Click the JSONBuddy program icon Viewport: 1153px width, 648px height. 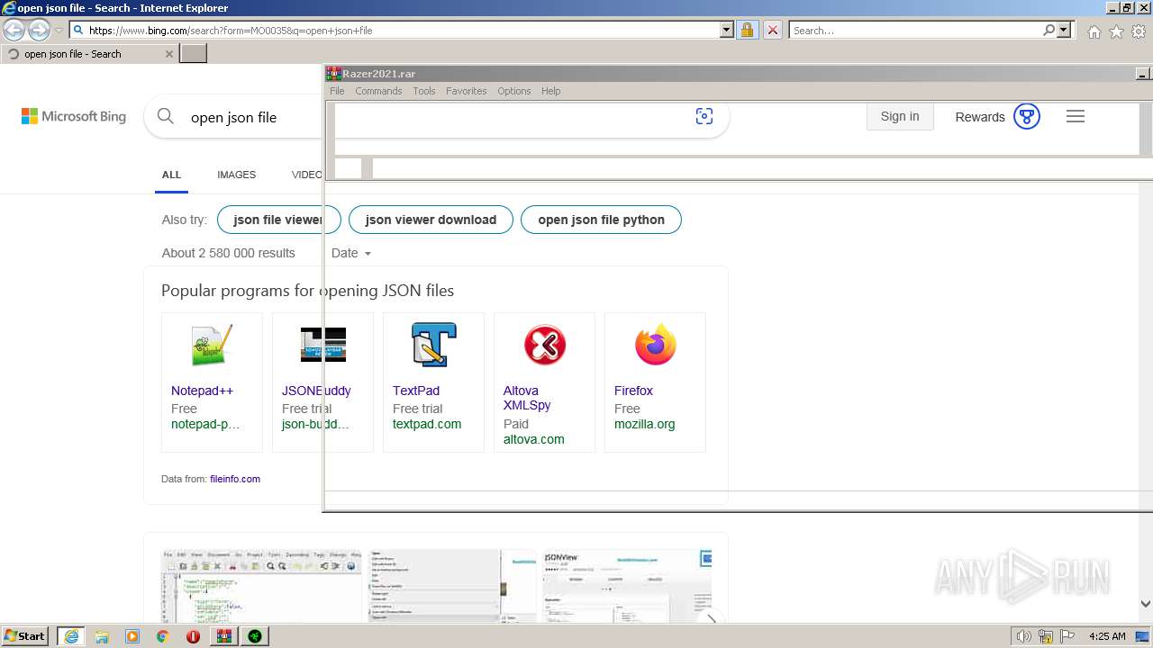click(x=322, y=346)
